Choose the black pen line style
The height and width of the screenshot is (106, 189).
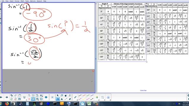80,95
